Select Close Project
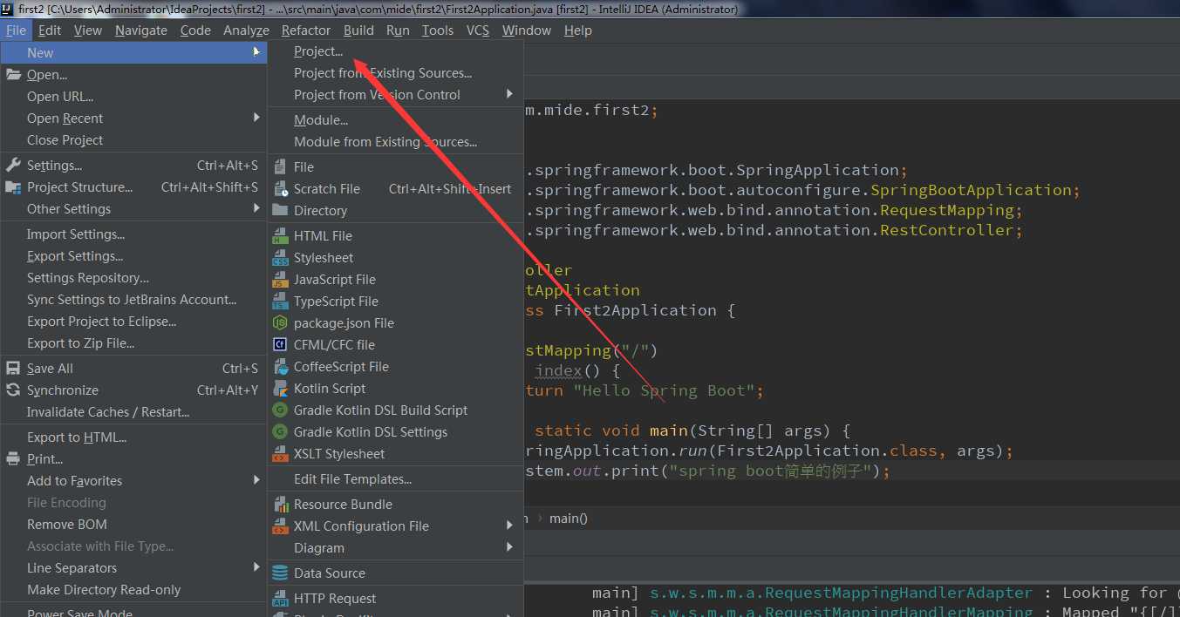This screenshot has height=617, width=1180. click(133, 140)
